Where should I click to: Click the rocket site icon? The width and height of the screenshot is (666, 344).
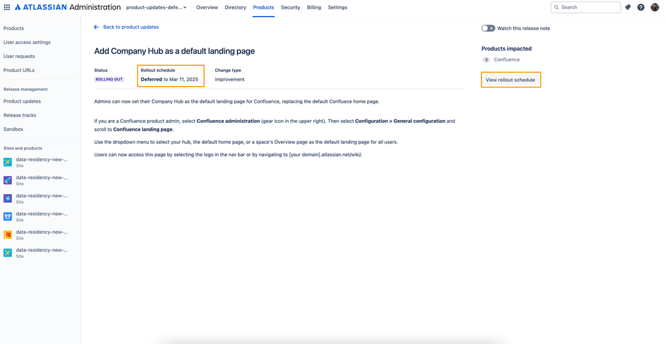(x=7, y=180)
